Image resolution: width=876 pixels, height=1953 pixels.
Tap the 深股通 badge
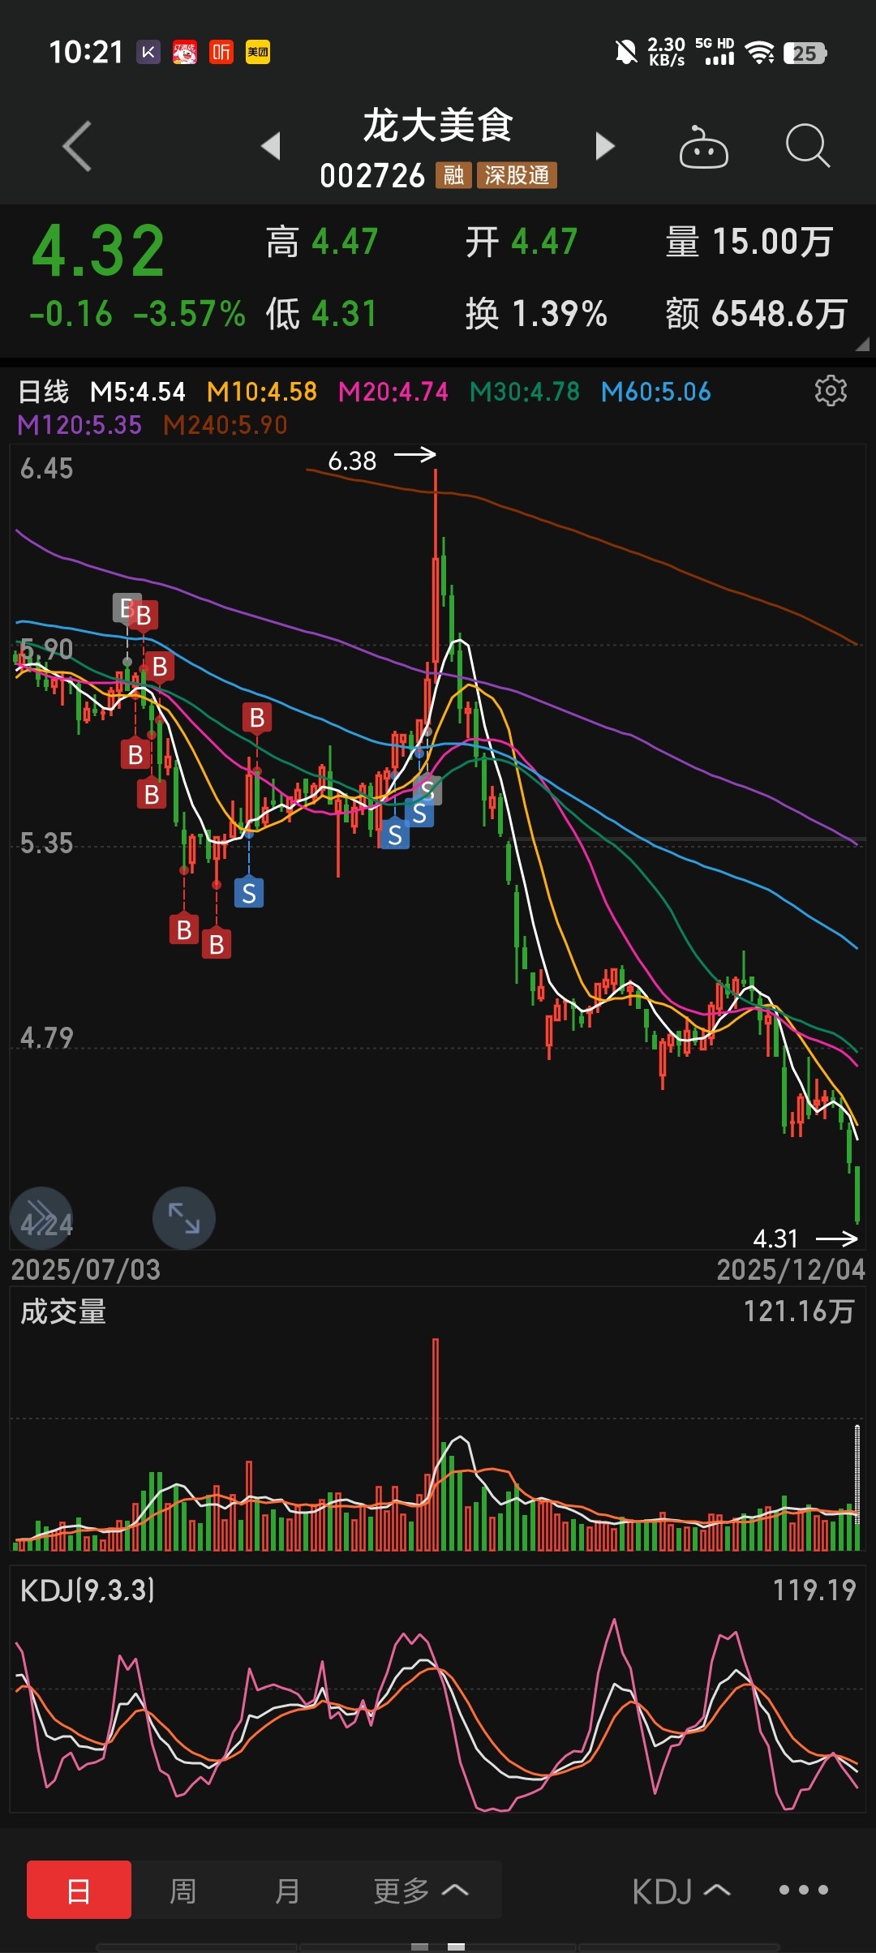pos(517,175)
